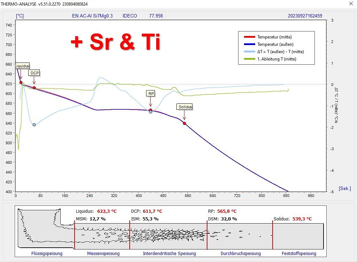This screenshot has width=357, height=262.
Task: Click the '-5' tick on the right axis
Action: (x=332, y=192)
